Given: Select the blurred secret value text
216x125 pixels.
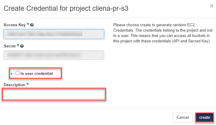Looking at the screenshot, I should [x=43, y=55].
